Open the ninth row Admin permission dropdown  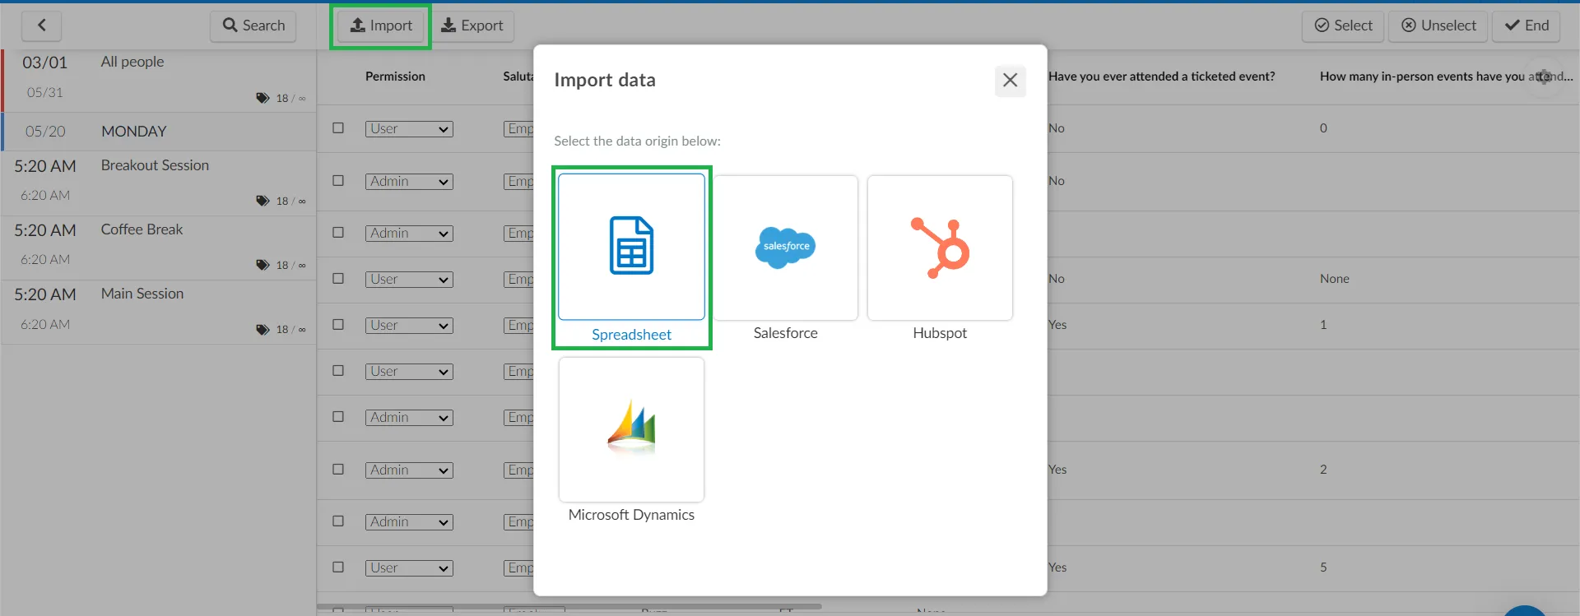pos(409,522)
